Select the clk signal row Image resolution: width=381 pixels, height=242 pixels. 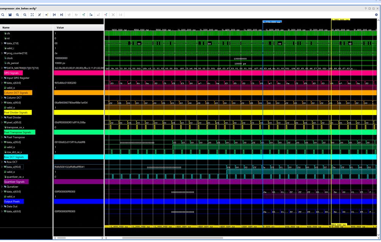pos(8,33)
